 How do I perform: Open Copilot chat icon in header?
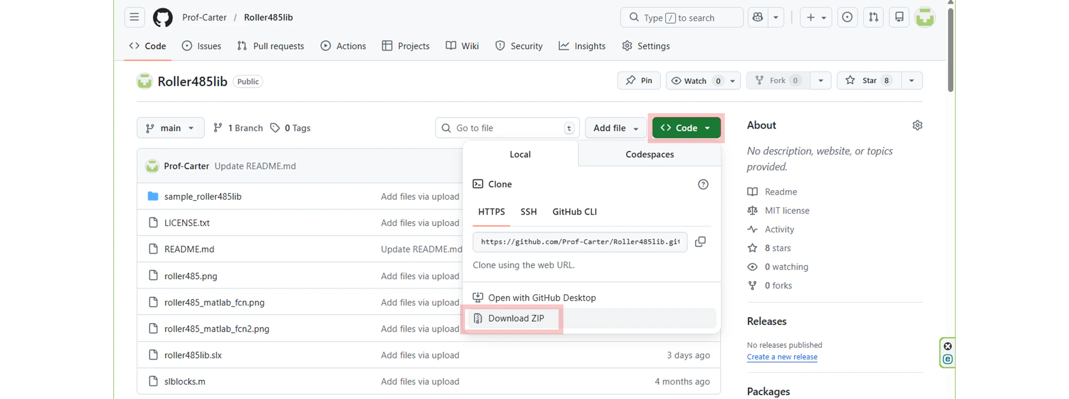757,17
